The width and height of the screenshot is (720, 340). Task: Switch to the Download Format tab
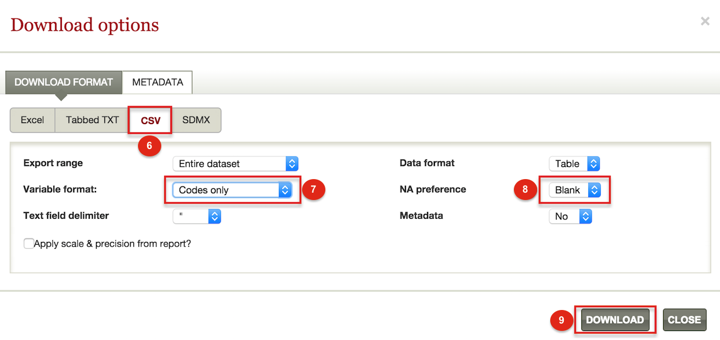coord(64,82)
